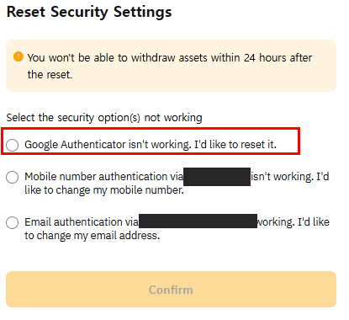Click "the reset." line in warning banner
Screen dimensions: 349x320
[50, 75]
